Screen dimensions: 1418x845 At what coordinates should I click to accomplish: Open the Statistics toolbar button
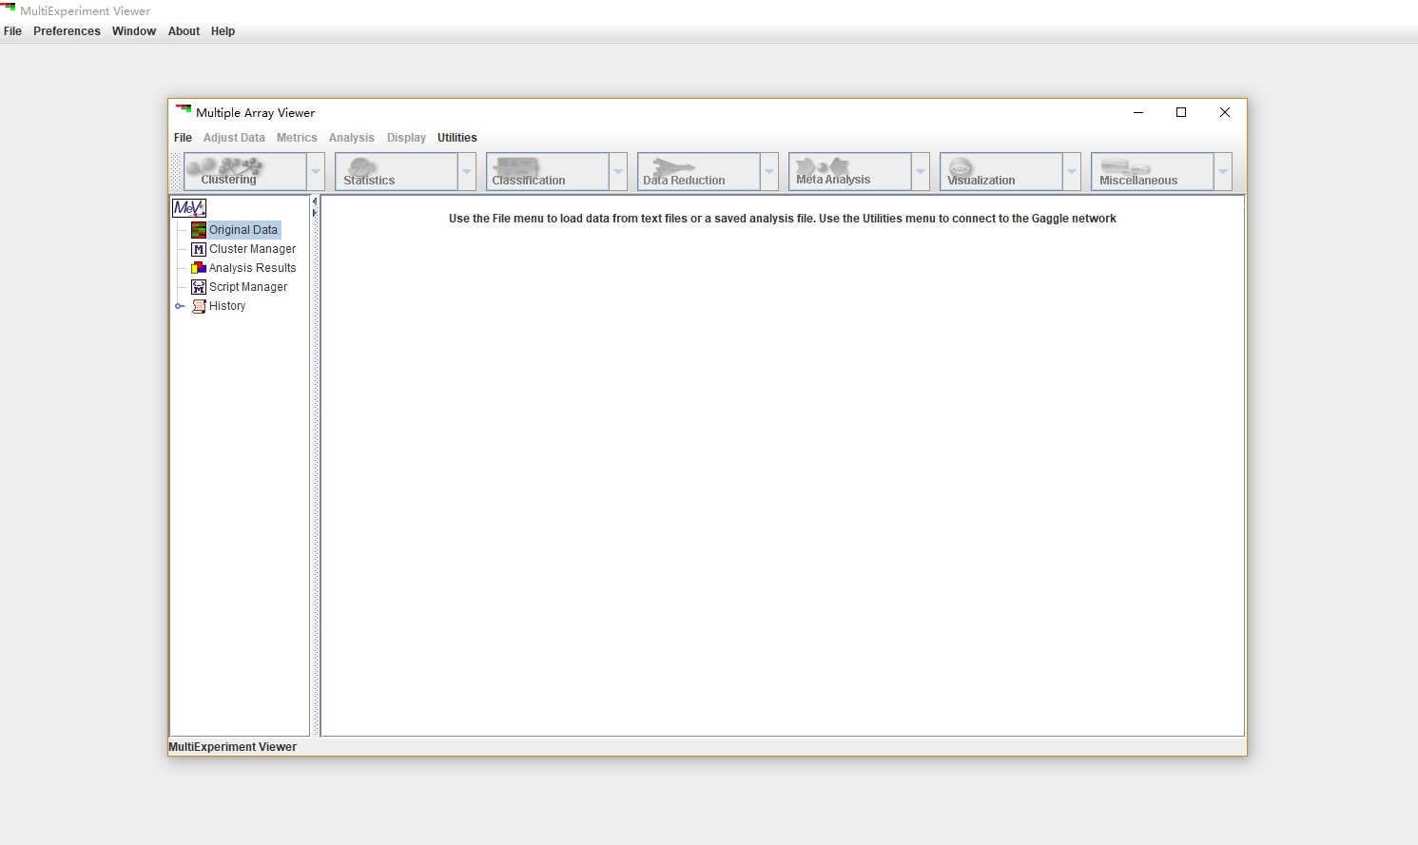(x=397, y=172)
